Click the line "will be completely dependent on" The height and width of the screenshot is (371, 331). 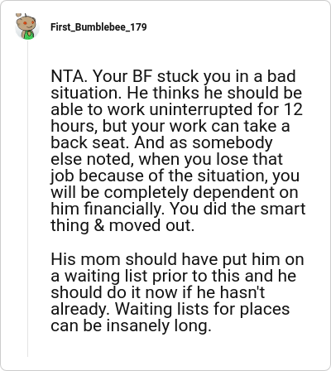pos(175,192)
